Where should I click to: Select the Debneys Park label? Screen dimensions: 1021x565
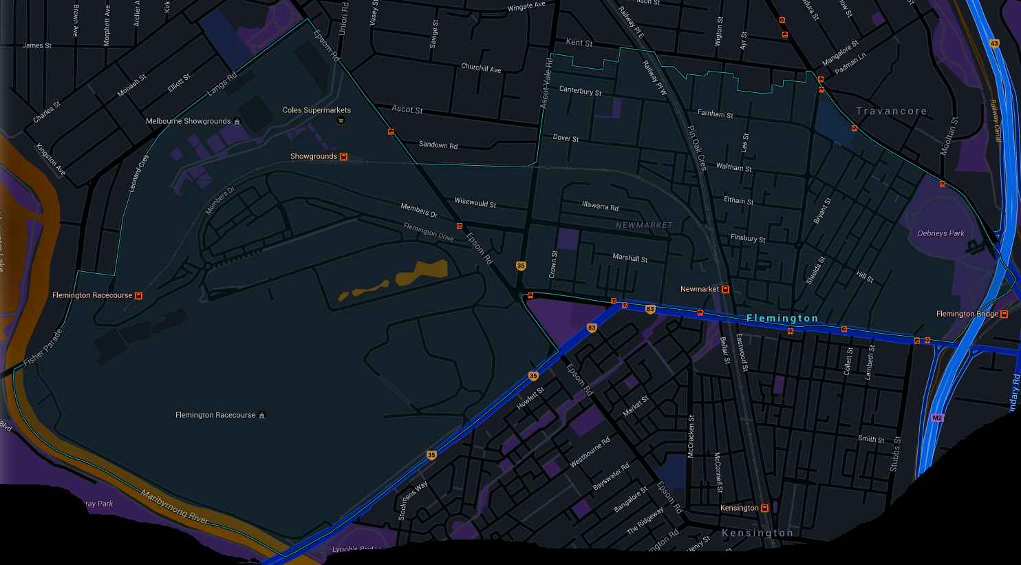click(940, 233)
